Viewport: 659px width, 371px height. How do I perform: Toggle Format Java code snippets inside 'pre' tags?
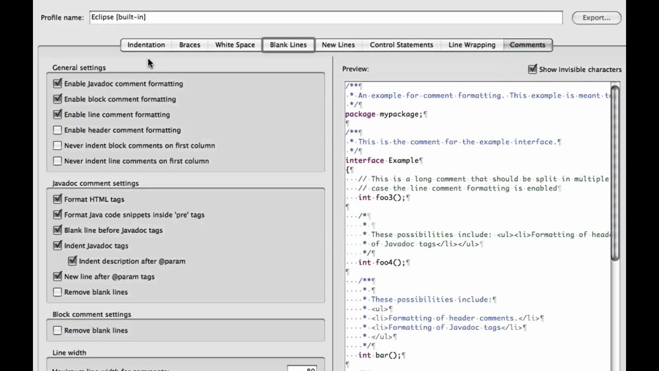[57, 214]
